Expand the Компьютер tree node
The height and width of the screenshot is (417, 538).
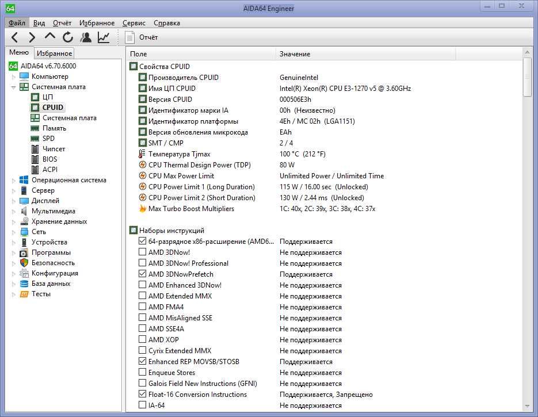(x=14, y=76)
